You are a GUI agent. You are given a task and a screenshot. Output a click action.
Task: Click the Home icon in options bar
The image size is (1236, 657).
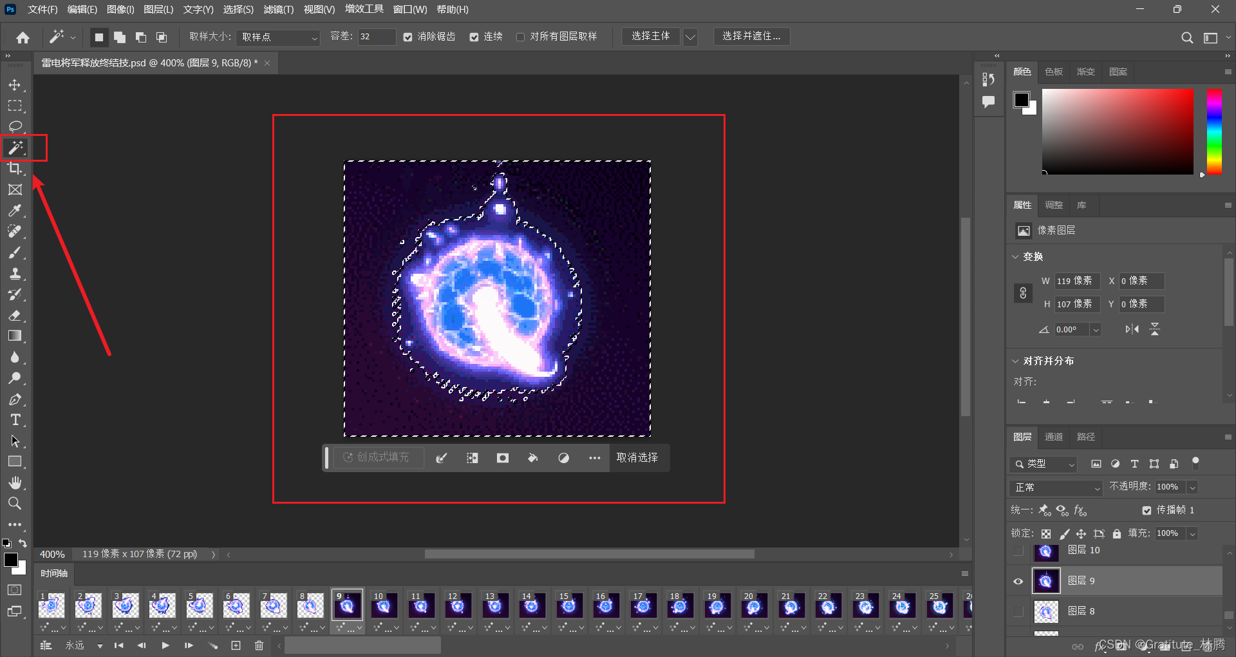(23, 37)
